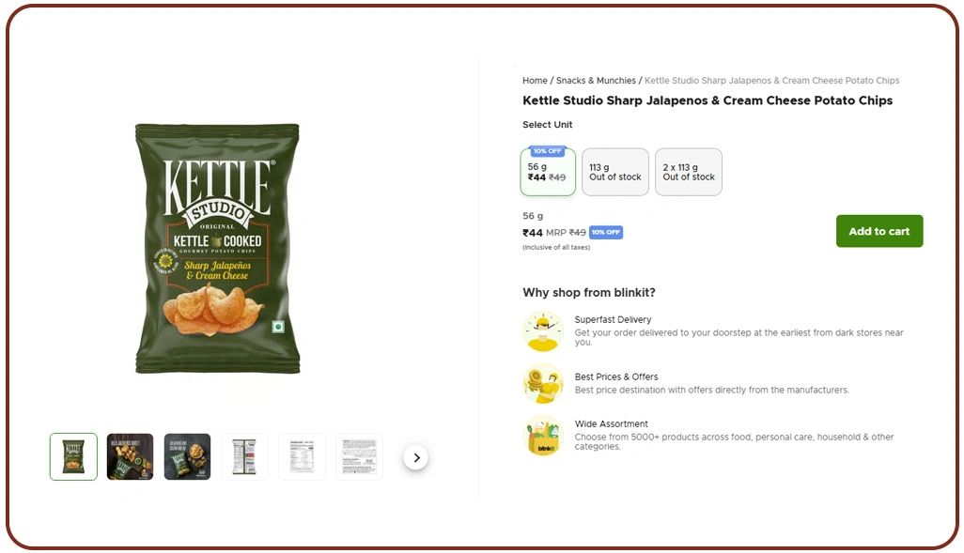Show next thumbnails with the right arrow
The height and width of the screenshot is (553, 964).
416,457
